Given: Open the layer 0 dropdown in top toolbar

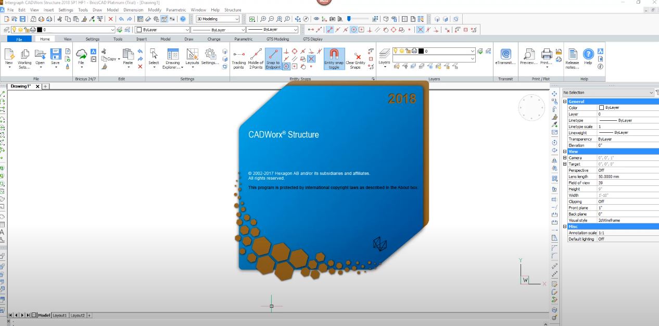Looking at the screenshot, I should click(62, 30).
